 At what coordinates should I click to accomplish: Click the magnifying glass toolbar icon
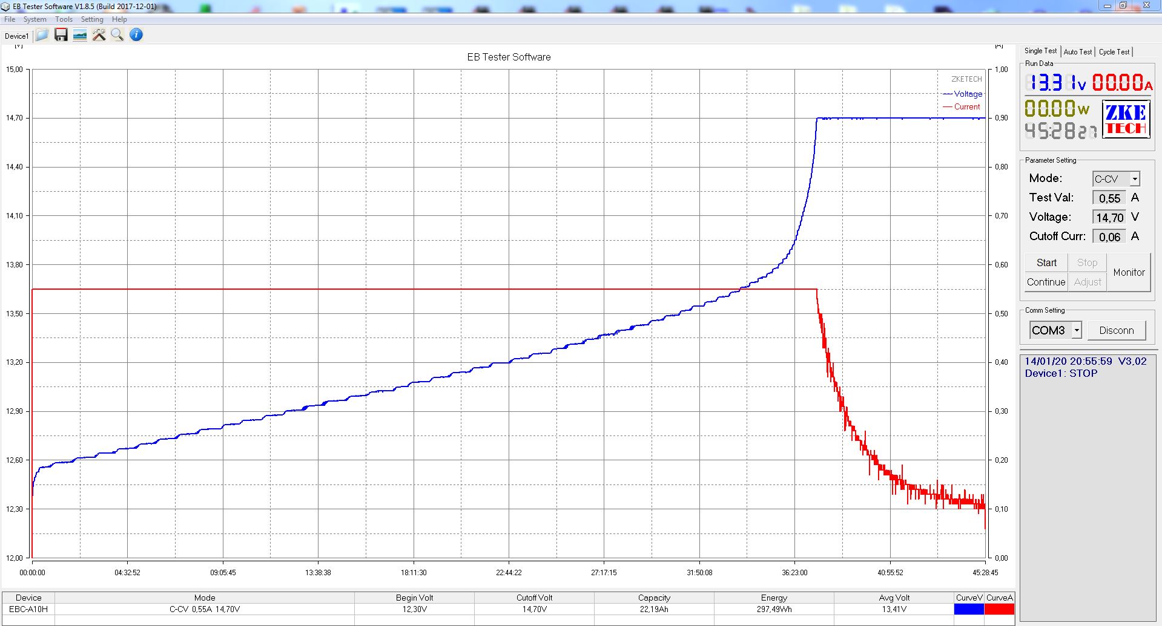[117, 35]
